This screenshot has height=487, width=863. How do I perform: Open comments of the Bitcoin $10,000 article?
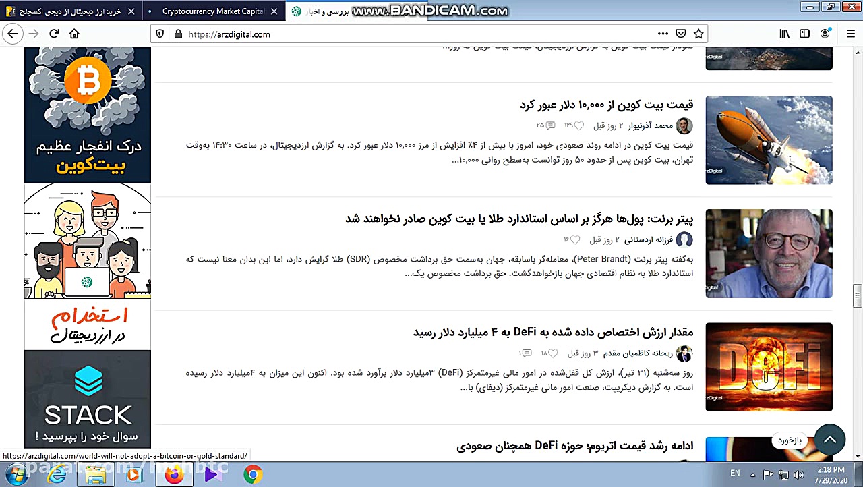550,126
